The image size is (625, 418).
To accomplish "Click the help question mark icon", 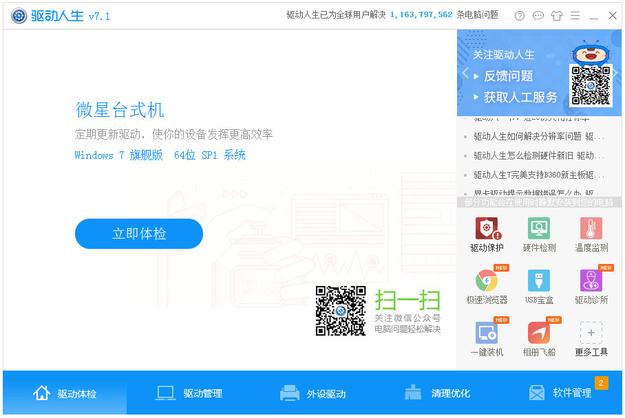I will coord(520,16).
